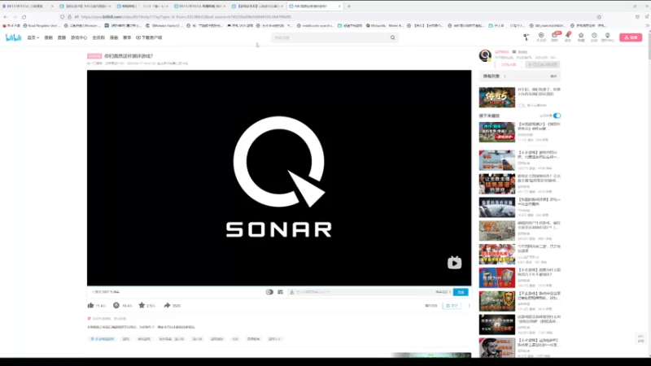Open the 番剧 nav item
Image resolution: width=651 pixels, height=366 pixels.
click(x=49, y=37)
